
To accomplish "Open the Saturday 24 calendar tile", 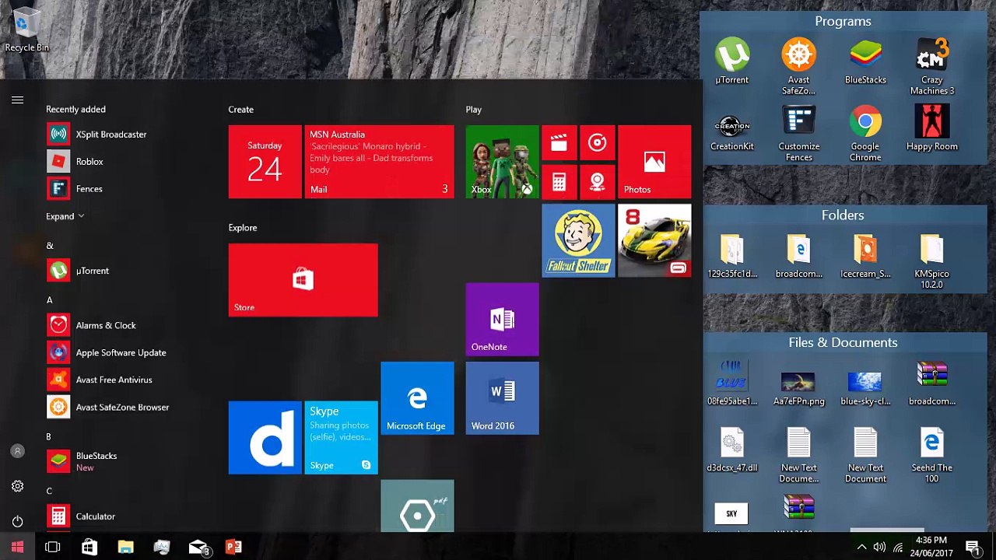I will coord(265,162).
